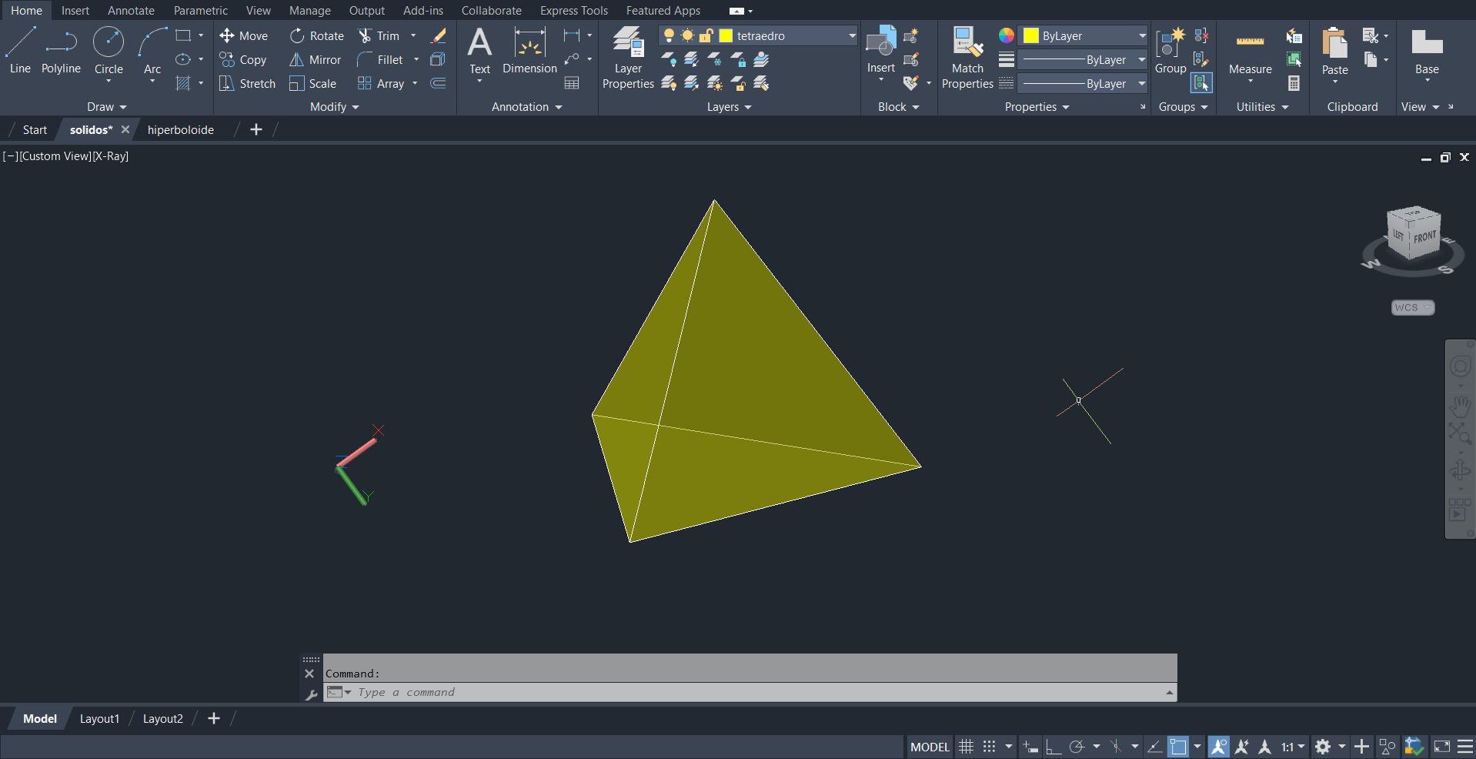The height and width of the screenshot is (759, 1476).
Task: Click the command line input field
Action: (750, 692)
